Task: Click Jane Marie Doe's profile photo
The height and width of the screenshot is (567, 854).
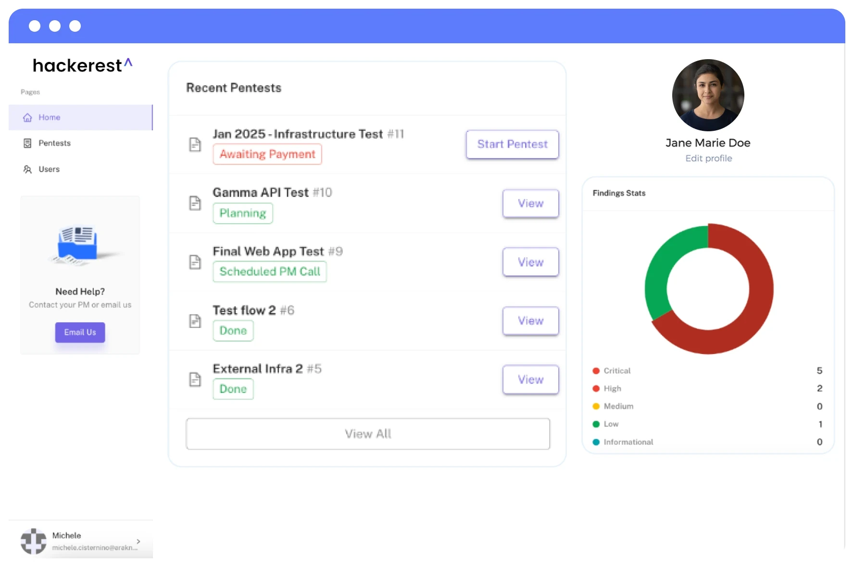Action: [x=708, y=95]
